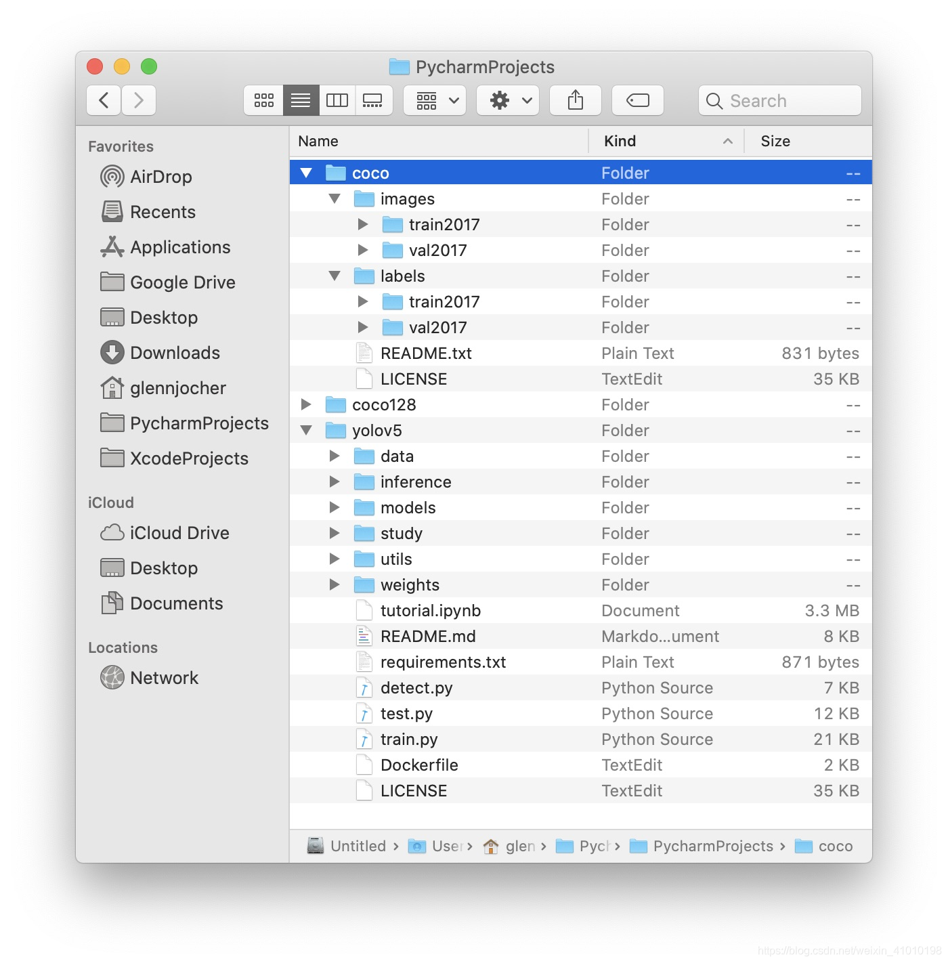Select the coco128 folder icon
The image size is (948, 963).
pyautogui.click(x=336, y=405)
